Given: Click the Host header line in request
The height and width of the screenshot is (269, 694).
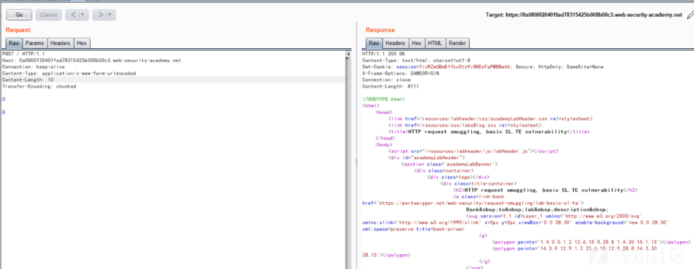Looking at the screenshot, I should point(91,60).
